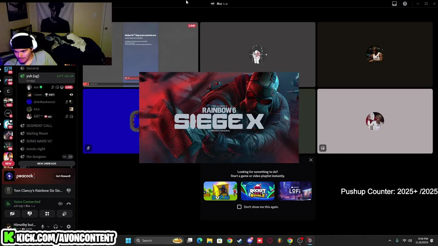Click the LIVE badge next to Ant
The height and width of the screenshot is (246, 438).
tap(69, 87)
